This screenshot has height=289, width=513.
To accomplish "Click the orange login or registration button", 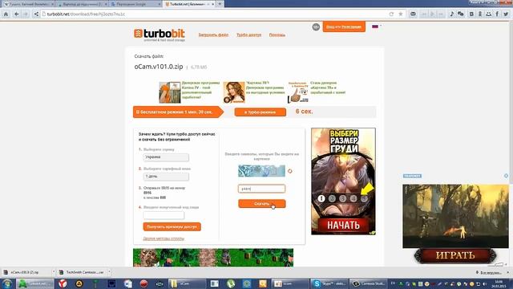I will click(344, 26).
